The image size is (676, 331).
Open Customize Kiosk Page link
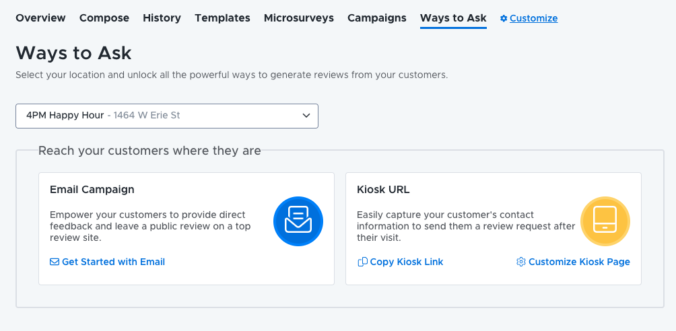[x=580, y=262]
